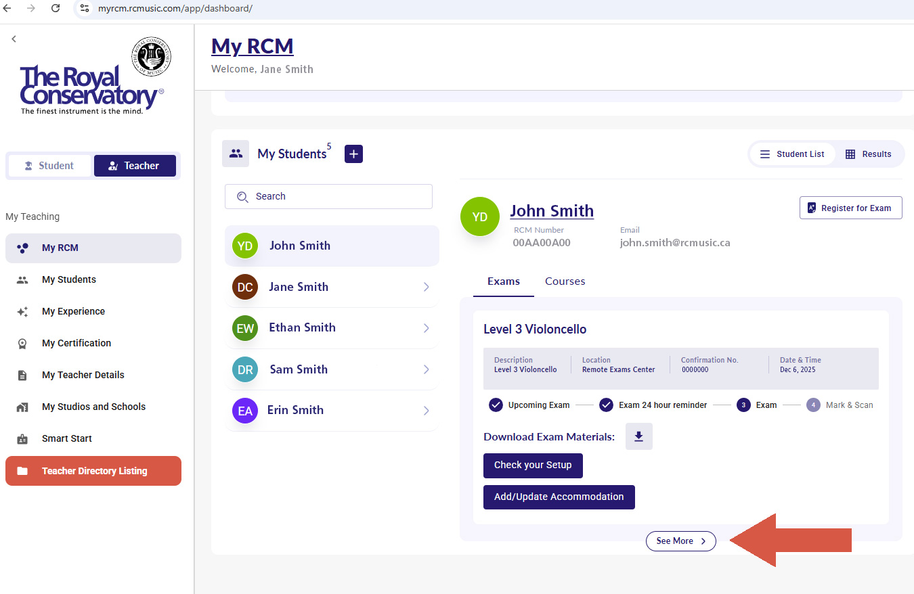Click the Download Exam Materials icon
Image resolution: width=914 pixels, height=594 pixels.
(638, 436)
